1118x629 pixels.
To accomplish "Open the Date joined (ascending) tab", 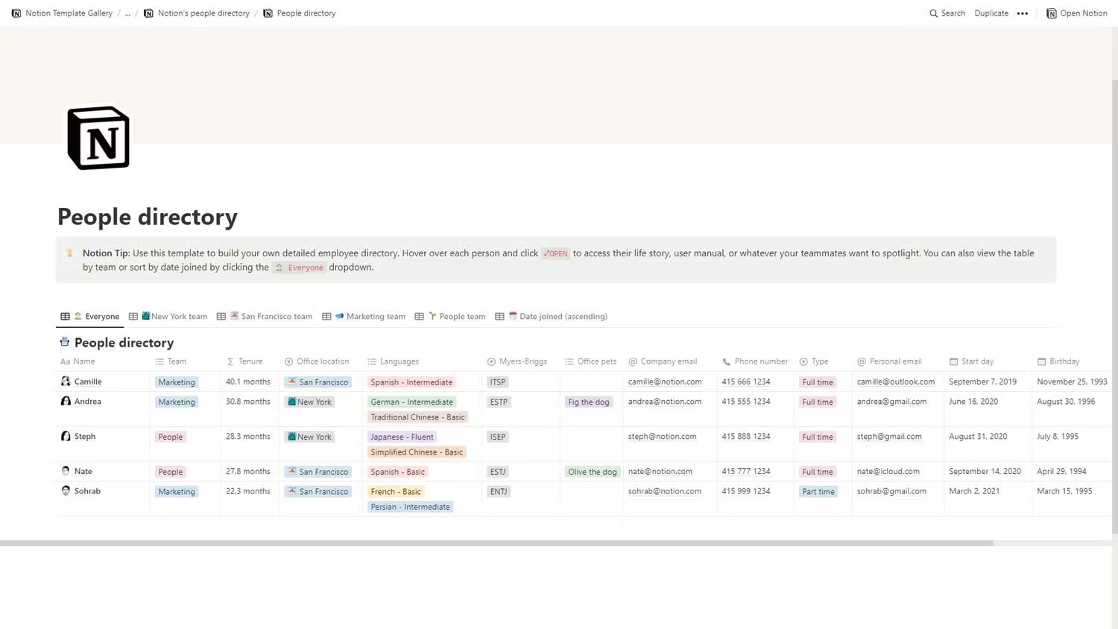I will click(552, 316).
